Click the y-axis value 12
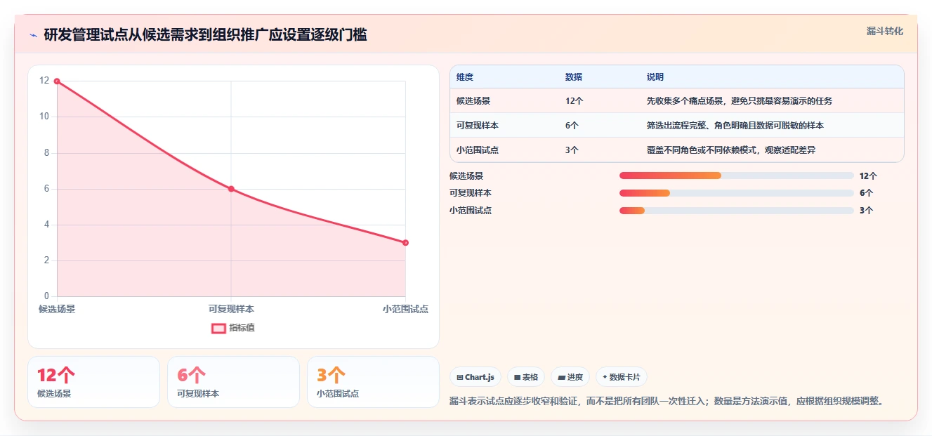Image resolution: width=932 pixels, height=436 pixels. pos(44,81)
